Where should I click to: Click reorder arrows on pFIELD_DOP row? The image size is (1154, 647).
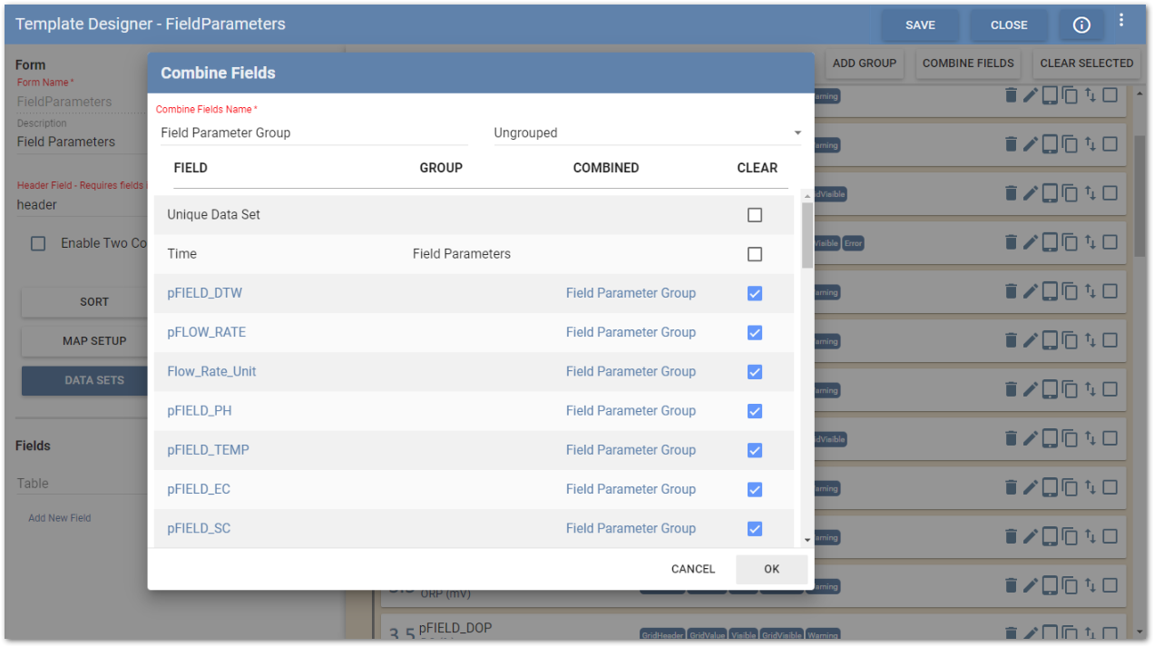tap(1090, 633)
